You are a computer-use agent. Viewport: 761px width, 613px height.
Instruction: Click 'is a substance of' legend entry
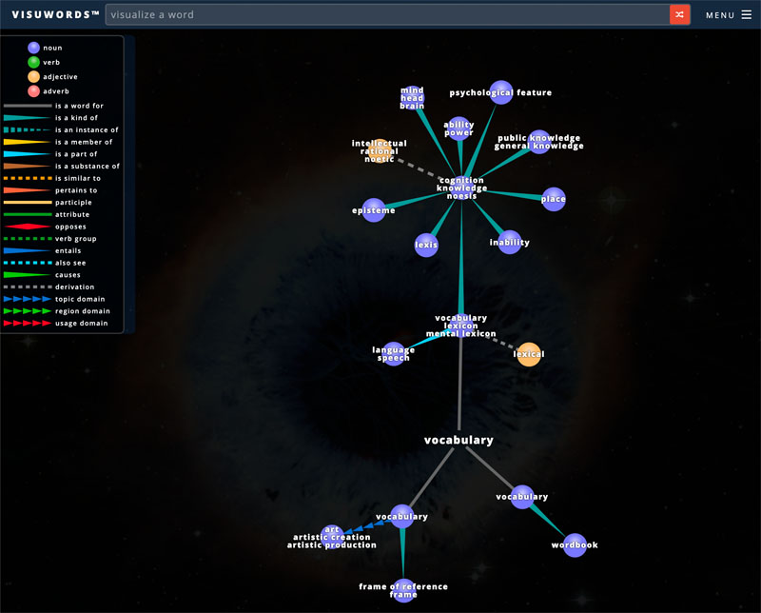pos(61,167)
